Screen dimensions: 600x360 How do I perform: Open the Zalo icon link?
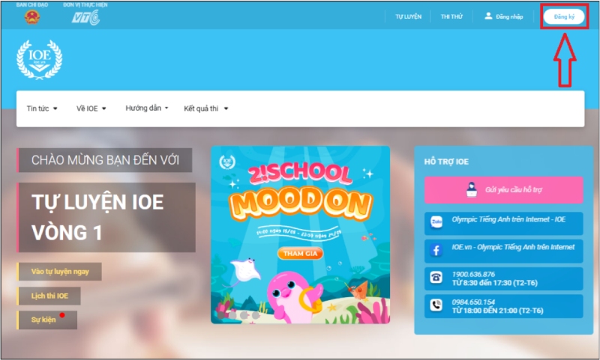coord(436,222)
